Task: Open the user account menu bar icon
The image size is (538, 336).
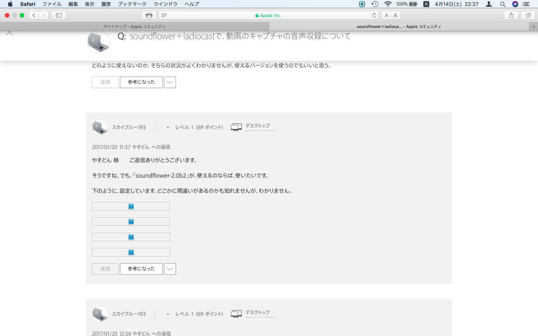Action: [x=489, y=4]
